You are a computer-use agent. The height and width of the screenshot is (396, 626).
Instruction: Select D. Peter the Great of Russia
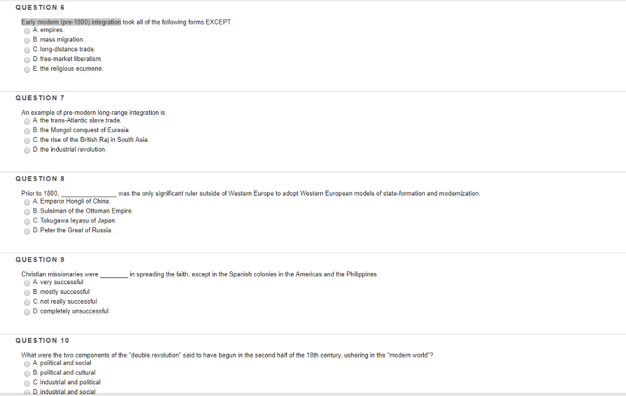[27, 232]
